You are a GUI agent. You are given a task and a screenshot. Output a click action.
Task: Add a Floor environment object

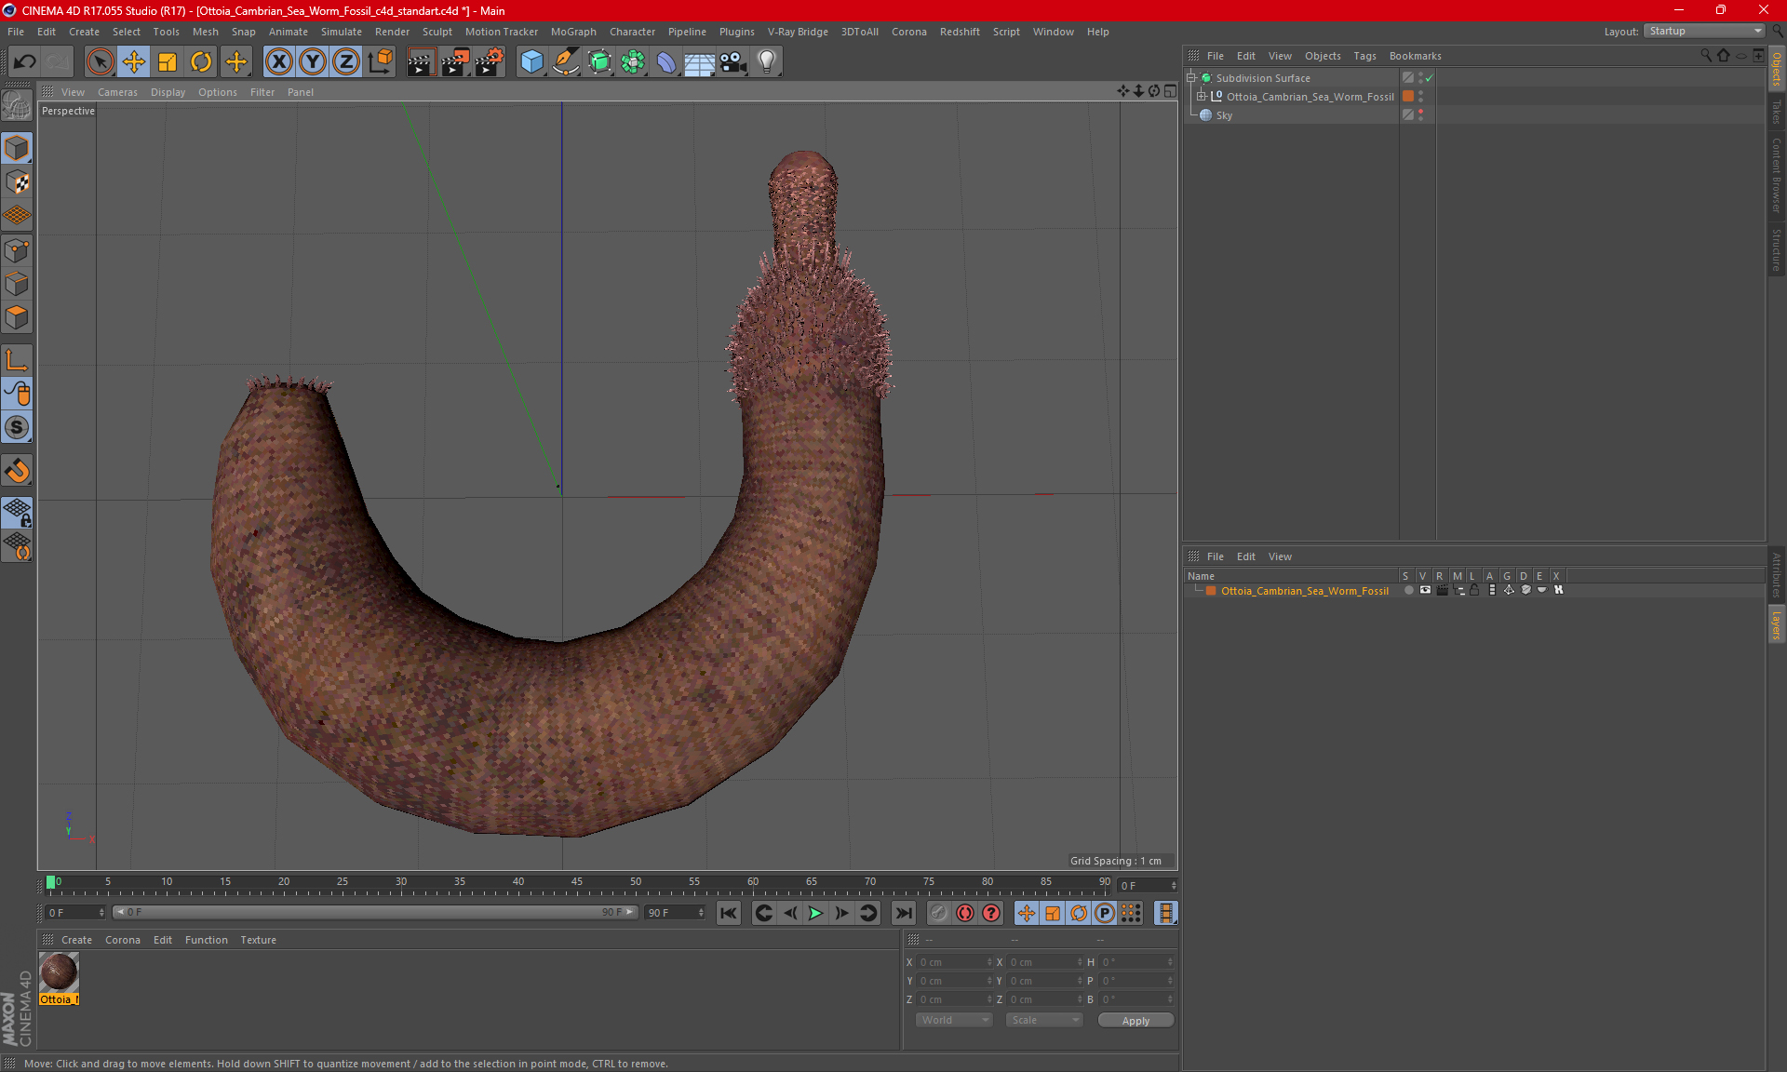(699, 62)
